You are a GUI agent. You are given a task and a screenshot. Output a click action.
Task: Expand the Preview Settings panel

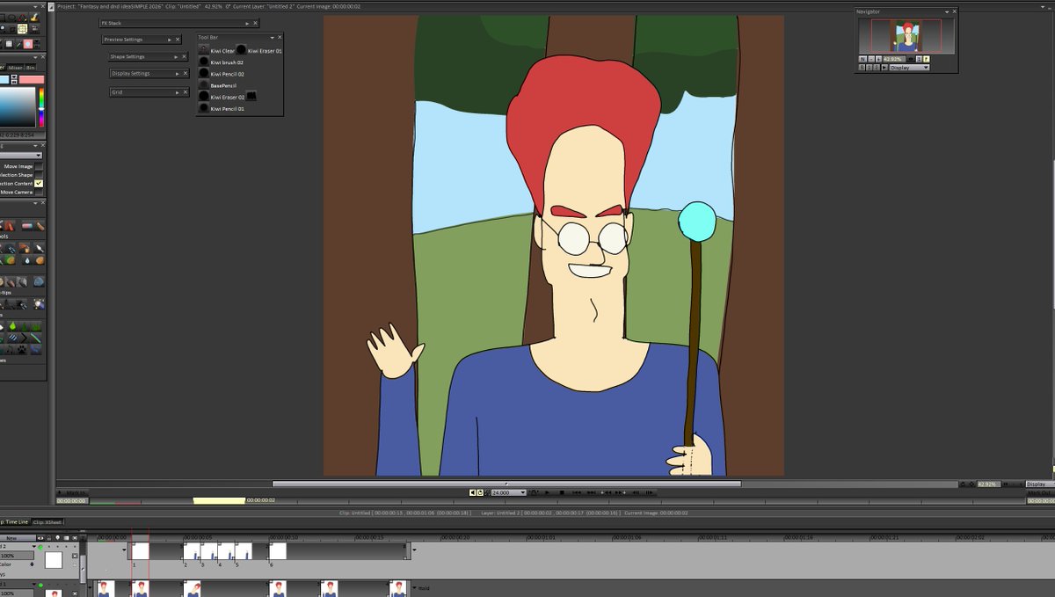pos(170,40)
